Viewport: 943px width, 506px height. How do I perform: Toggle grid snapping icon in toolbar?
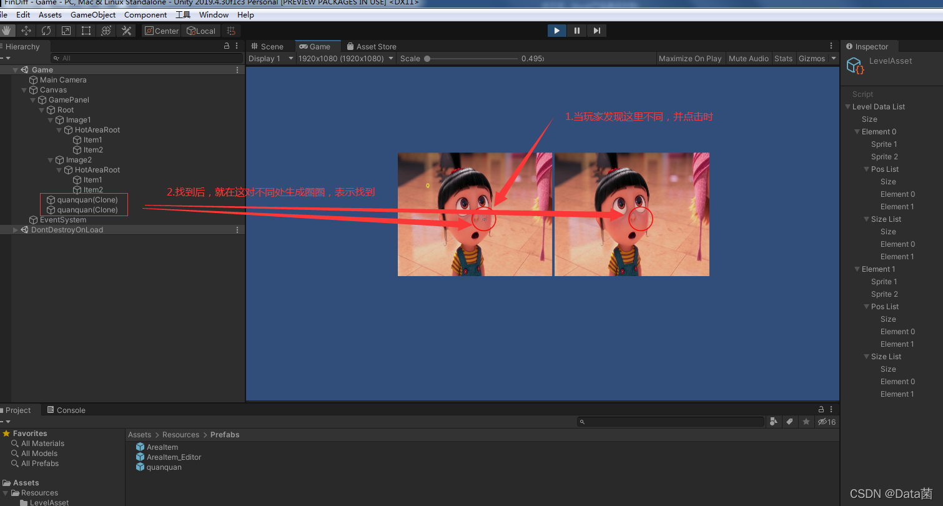tap(231, 31)
